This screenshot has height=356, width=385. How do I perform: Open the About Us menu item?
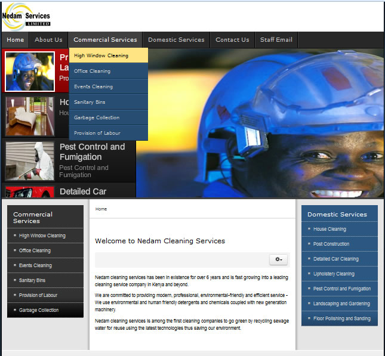coord(48,40)
